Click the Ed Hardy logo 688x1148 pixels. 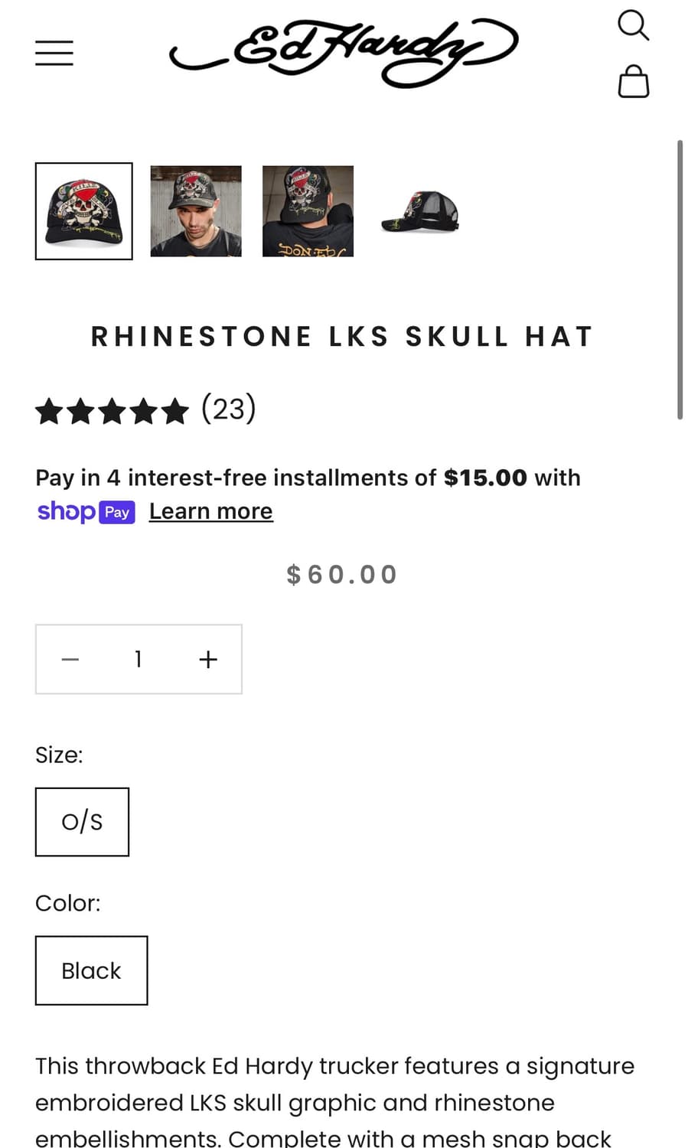(343, 52)
